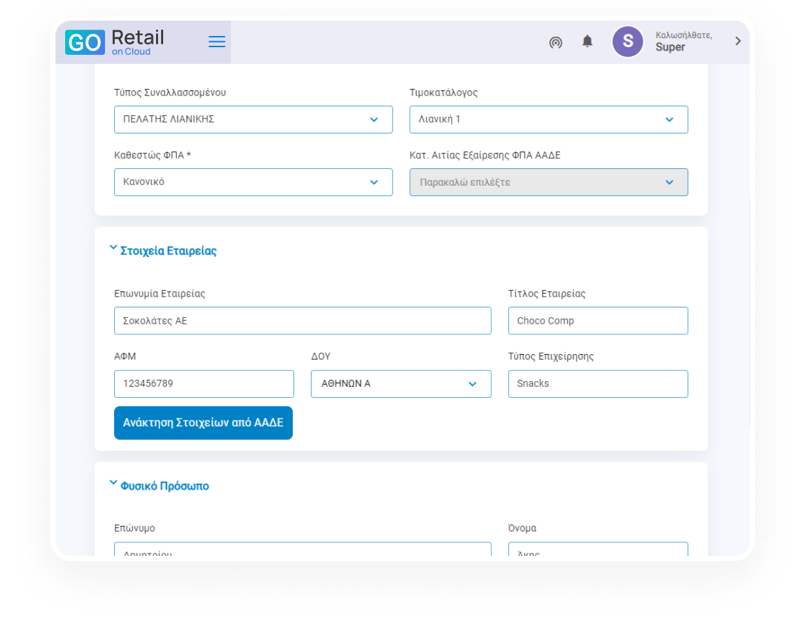This screenshot has width=806, height=632.
Task: Click the Super username text
Action: coord(670,47)
